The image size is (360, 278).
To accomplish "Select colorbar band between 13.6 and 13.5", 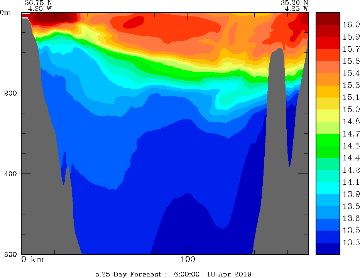I will click(x=328, y=224).
